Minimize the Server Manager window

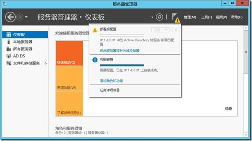click(225, 4)
